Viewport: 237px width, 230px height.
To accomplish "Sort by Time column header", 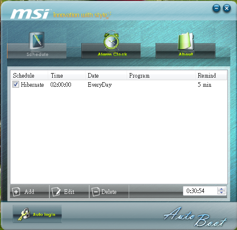I will 67,76.
